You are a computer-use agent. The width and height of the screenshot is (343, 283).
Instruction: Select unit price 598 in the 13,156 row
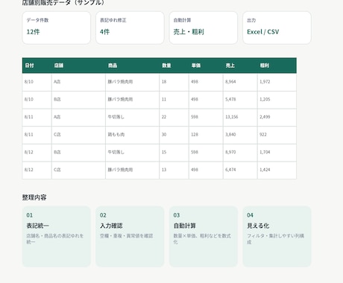pyautogui.click(x=206, y=118)
